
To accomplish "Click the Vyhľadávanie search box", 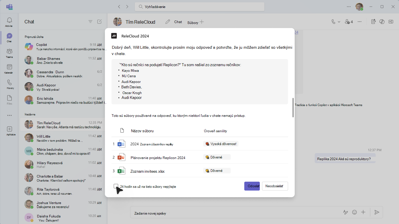I will click(200, 7).
